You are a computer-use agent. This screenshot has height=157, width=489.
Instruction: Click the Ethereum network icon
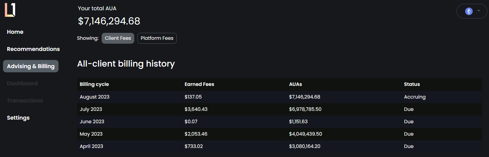[x=469, y=11]
